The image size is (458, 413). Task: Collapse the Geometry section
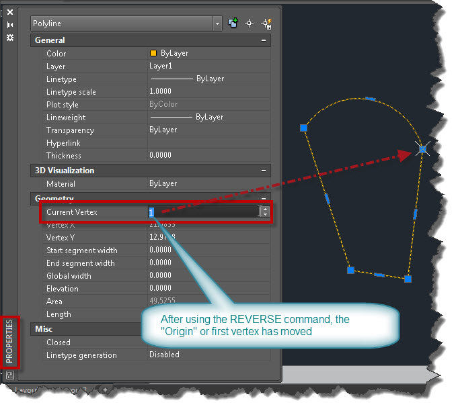tap(264, 199)
